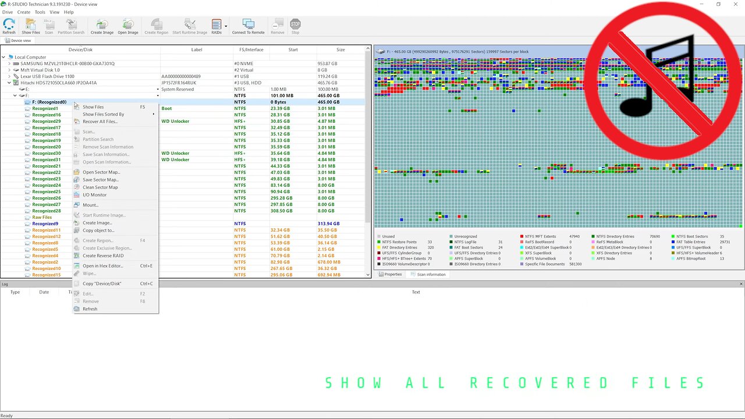The width and height of the screenshot is (745, 419).
Task: Select the F: (Recognized0) partition
Action: pyautogui.click(x=49, y=102)
